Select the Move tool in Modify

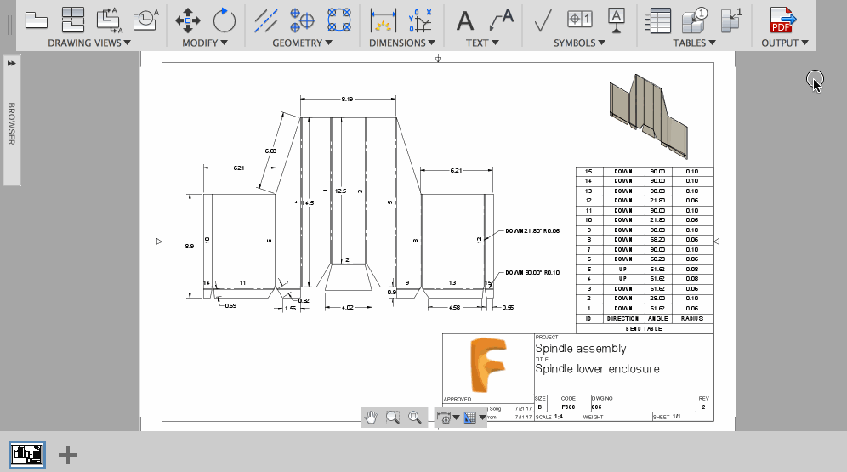pyautogui.click(x=188, y=20)
